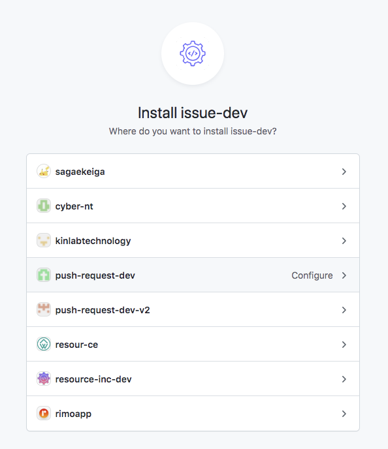
Task: Select the rimoapp organization name
Action: pyautogui.click(x=73, y=414)
